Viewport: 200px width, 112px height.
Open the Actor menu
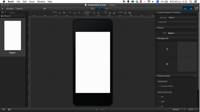click(32, 1)
